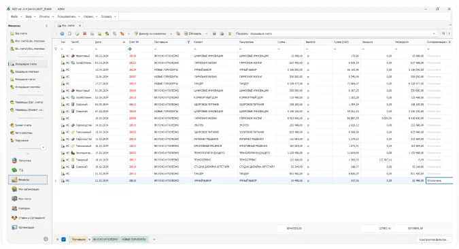This screenshot has width=459, height=249.
Task: Remove filter with X in filter bar
Action: pyautogui.click(x=57, y=239)
